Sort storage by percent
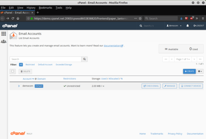 (122, 79)
